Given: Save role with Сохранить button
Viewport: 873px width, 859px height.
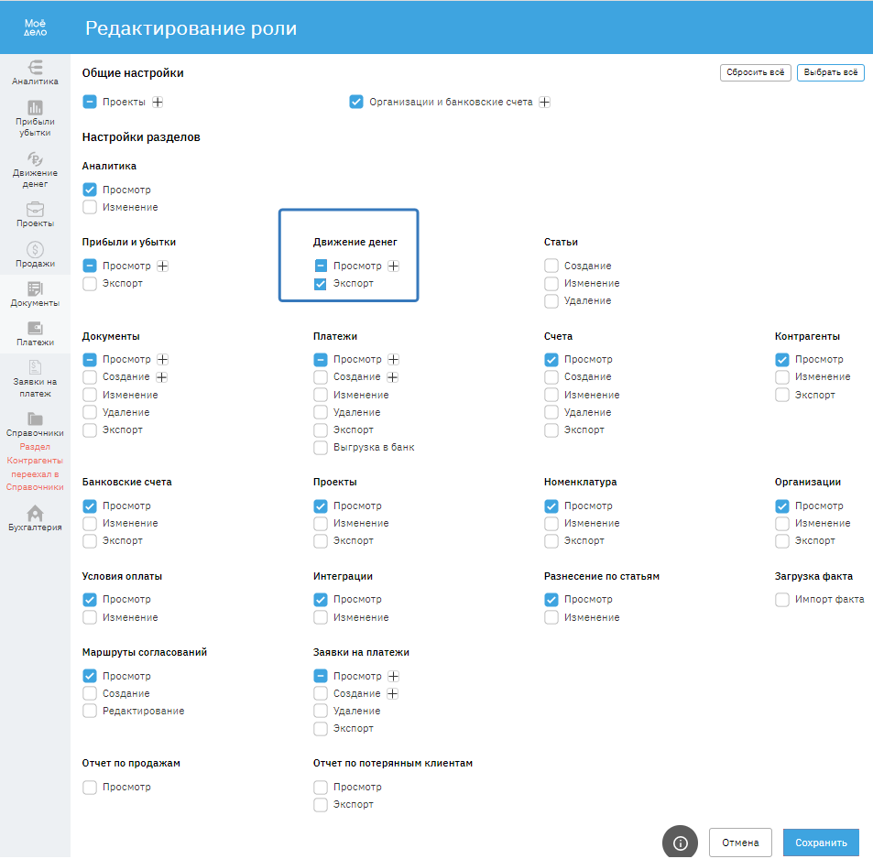Looking at the screenshot, I should [x=821, y=843].
